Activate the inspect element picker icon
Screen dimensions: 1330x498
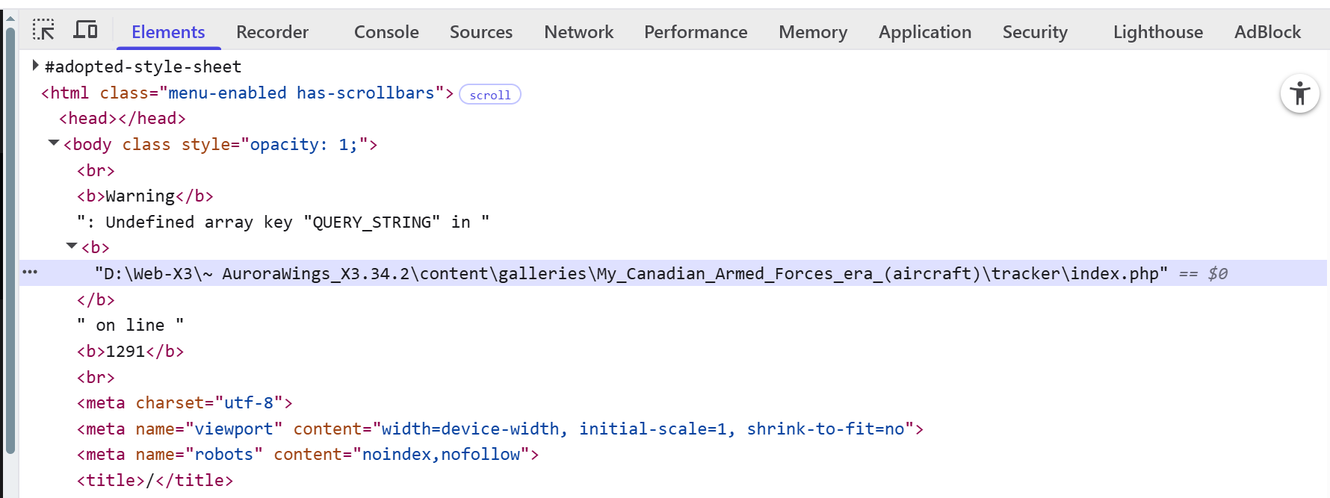pyautogui.click(x=44, y=30)
